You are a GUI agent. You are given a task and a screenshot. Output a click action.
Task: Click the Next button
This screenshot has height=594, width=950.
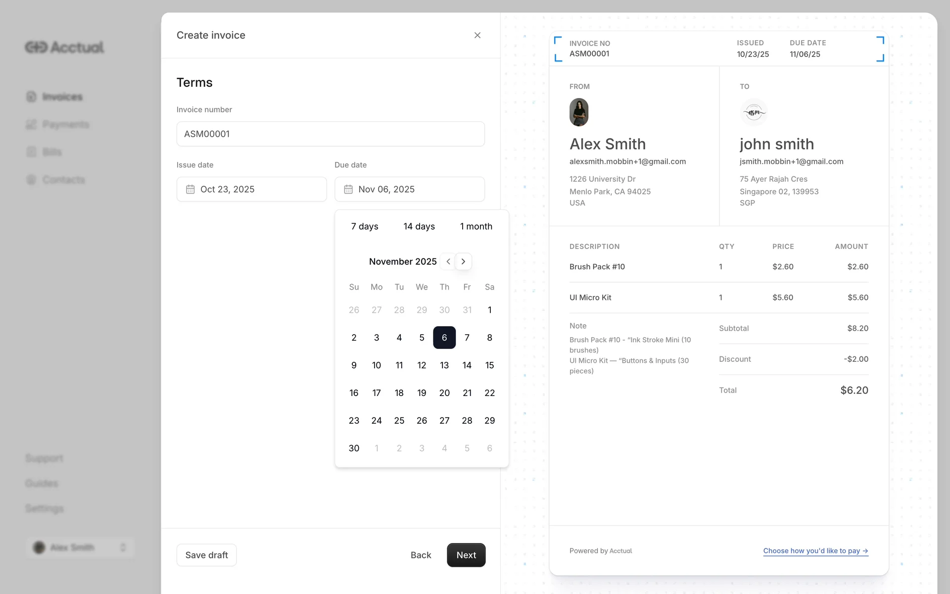pos(466,555)
